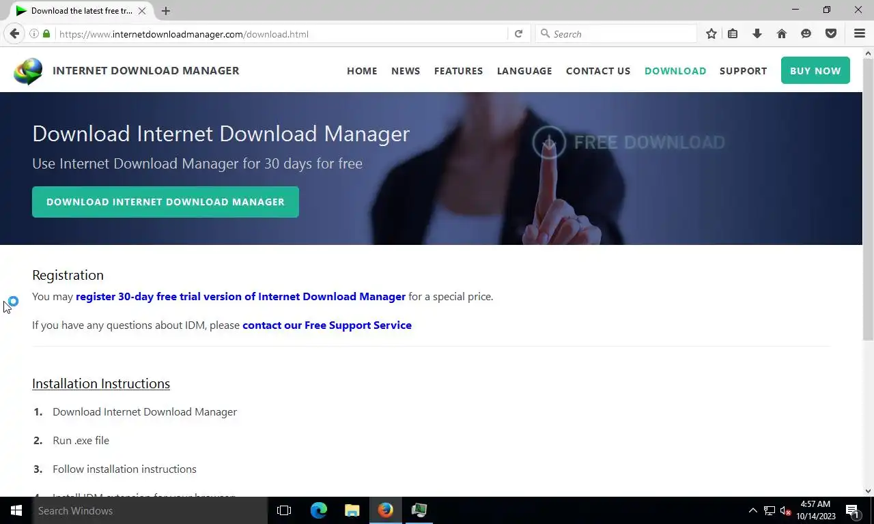874x524 pixels.
Task: Go back with the browser back arrow
Action: (x=14, y=33)
